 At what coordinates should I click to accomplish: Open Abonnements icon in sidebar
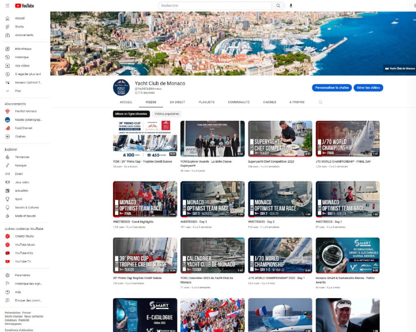click(x=7, y=35)
